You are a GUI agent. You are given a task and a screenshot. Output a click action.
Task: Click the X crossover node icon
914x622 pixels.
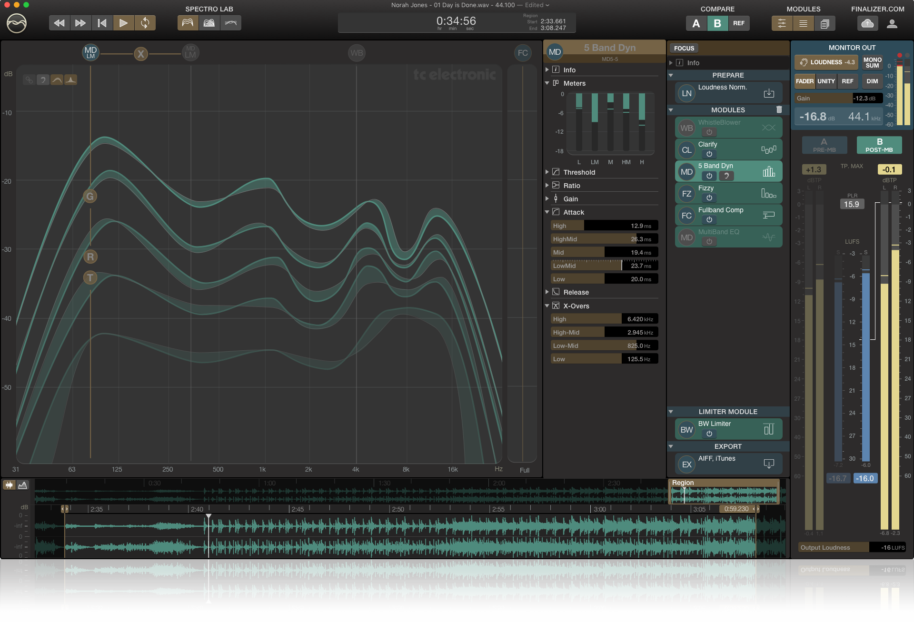[140, 54]
